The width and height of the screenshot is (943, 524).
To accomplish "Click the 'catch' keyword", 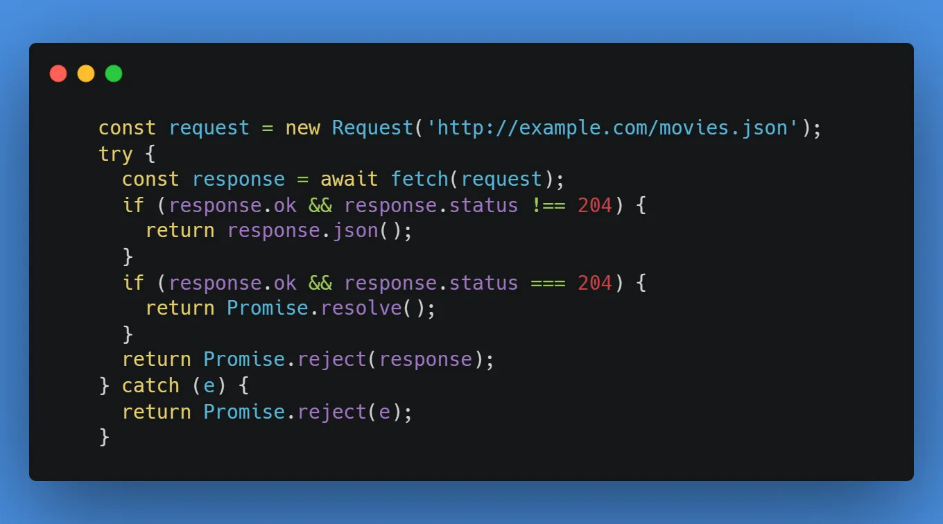I will 150,386.
